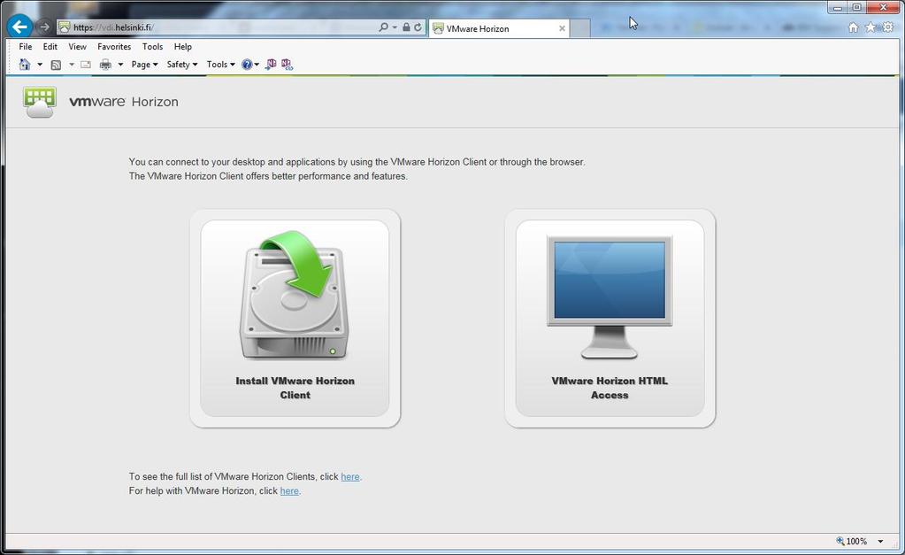Click the Print icon
Screen dimensions: 905x555
[105, 65]
